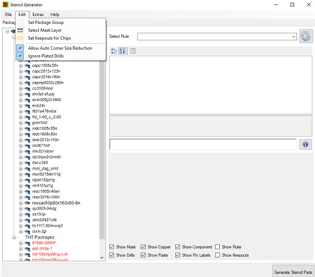Screen dimensions: 315x277
Task: Click scroll down arrow of package tree
Action: pos(102,258)
